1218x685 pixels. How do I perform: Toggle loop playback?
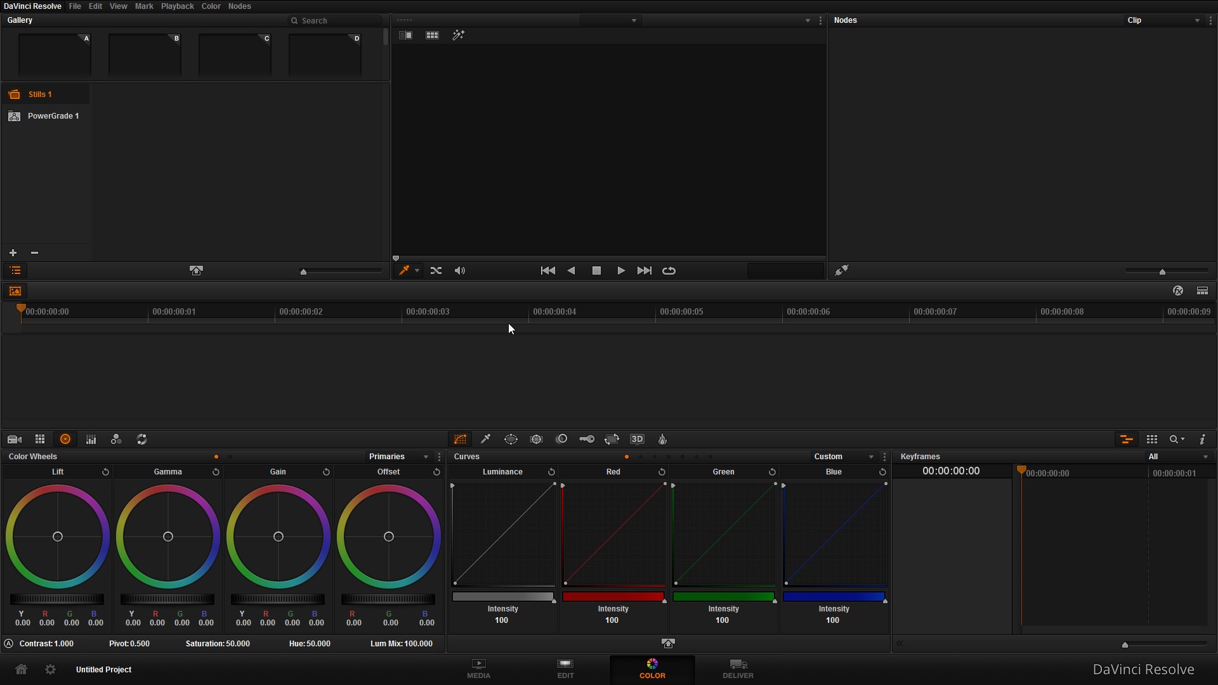(x=669, y=271)
